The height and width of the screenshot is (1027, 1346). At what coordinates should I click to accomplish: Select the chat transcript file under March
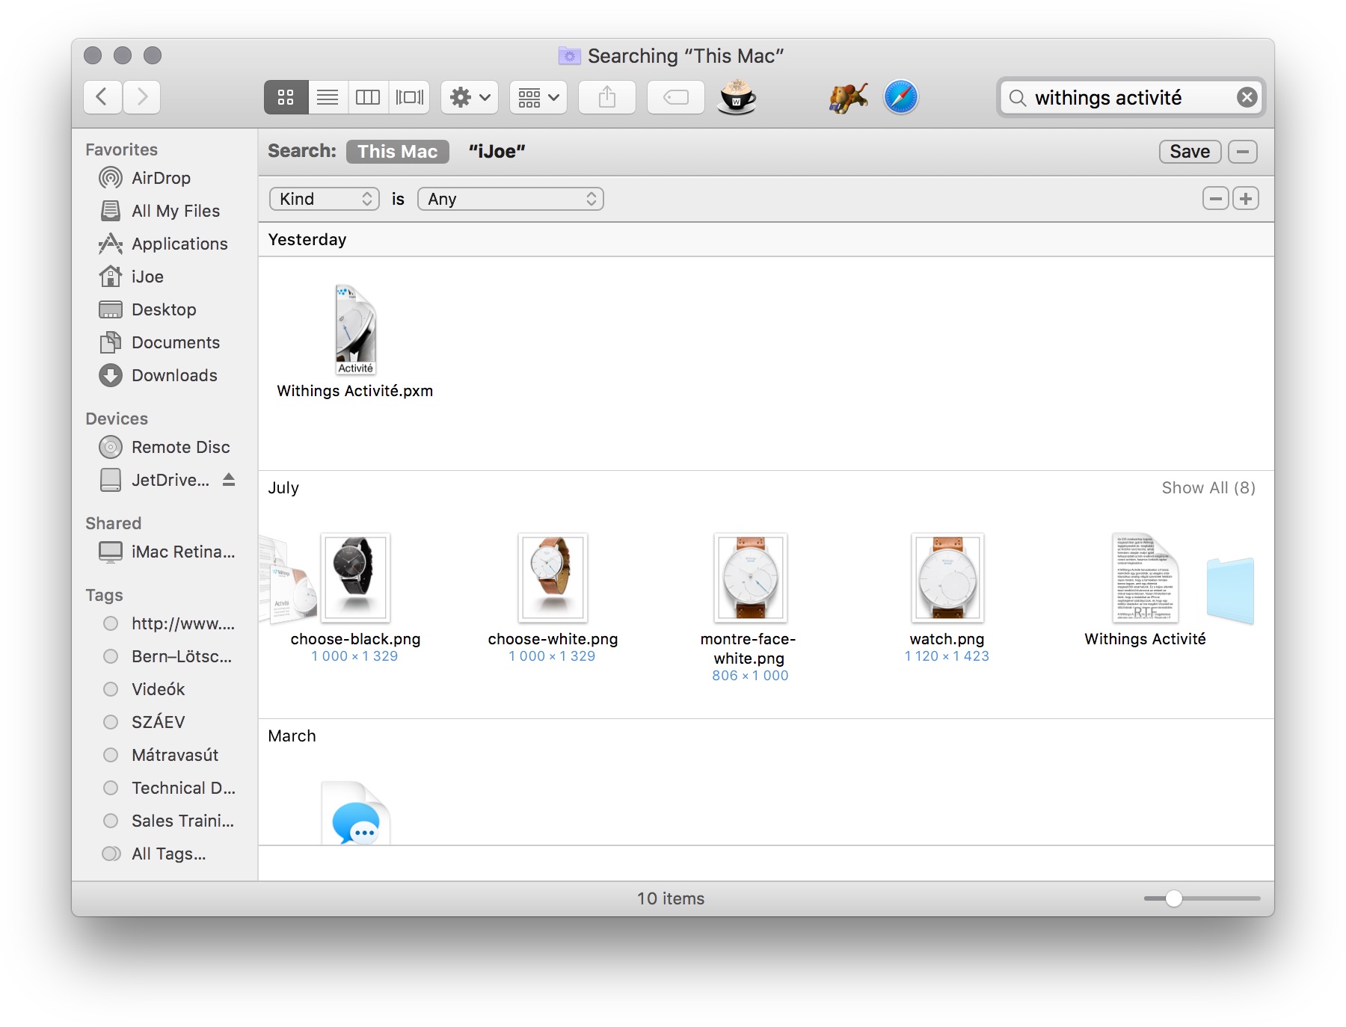point(356,814)
